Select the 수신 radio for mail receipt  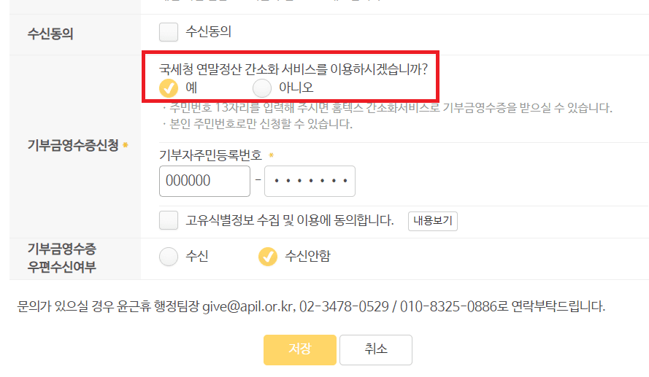coord(169,256)
